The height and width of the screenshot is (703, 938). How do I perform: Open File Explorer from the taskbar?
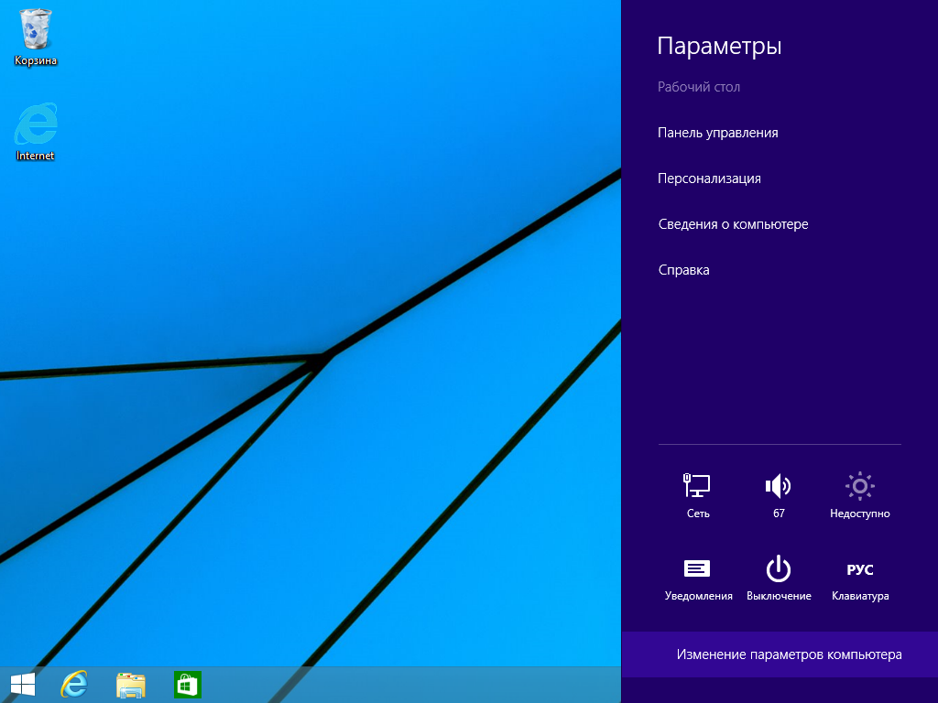tap(131, 685)
